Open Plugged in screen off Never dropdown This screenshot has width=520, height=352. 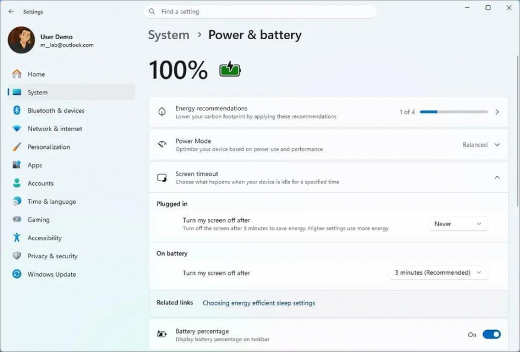point(458,224)
